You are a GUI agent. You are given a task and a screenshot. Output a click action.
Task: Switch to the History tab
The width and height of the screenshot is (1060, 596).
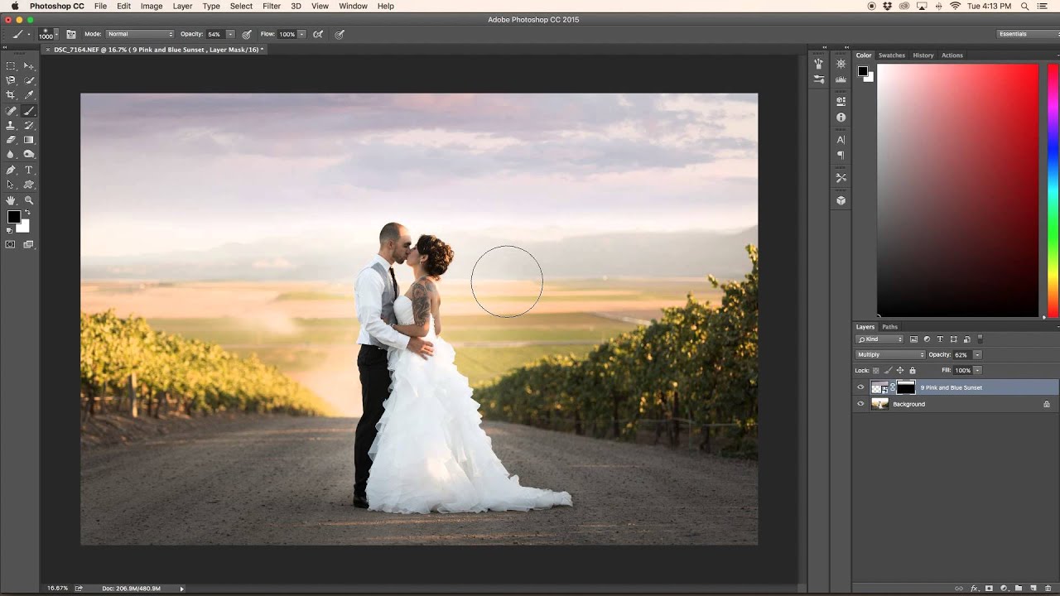point(923,55)
